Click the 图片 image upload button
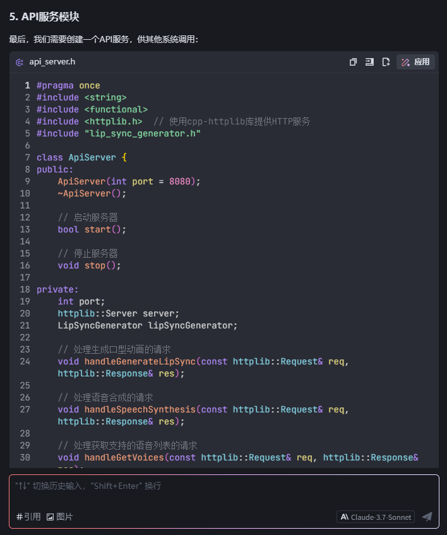 click(x=59, y=517)
